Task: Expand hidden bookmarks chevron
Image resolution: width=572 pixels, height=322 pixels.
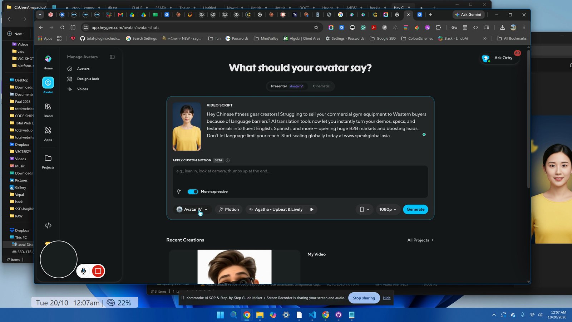Action: click(x=485, y=39)
